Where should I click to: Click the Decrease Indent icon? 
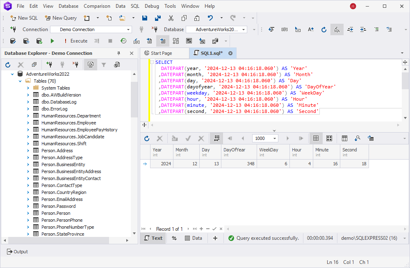pyautogui.click(x=350, y=29)
